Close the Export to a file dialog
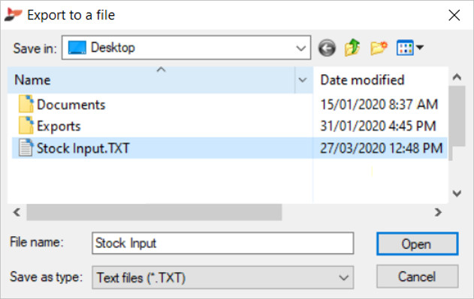The image size is (474, 299). (454, 15)
